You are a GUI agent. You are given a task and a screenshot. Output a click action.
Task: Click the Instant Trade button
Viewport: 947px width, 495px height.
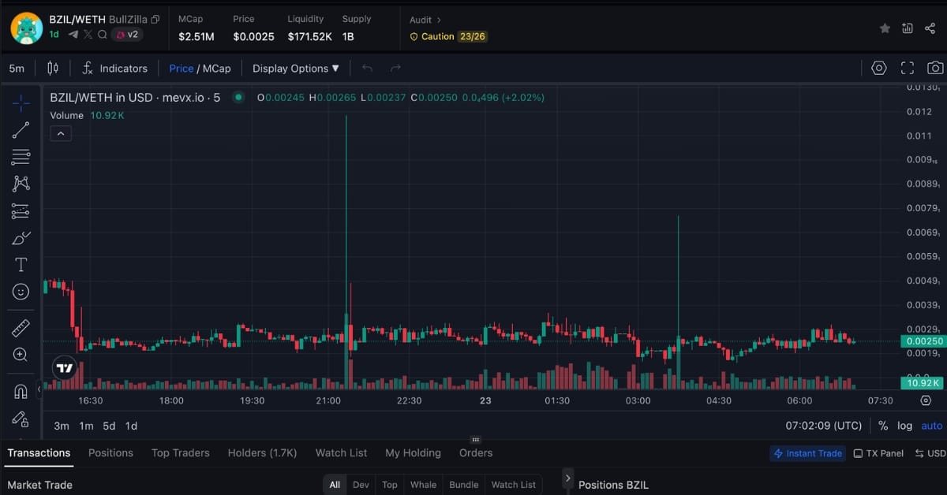[x=807, y=453]
